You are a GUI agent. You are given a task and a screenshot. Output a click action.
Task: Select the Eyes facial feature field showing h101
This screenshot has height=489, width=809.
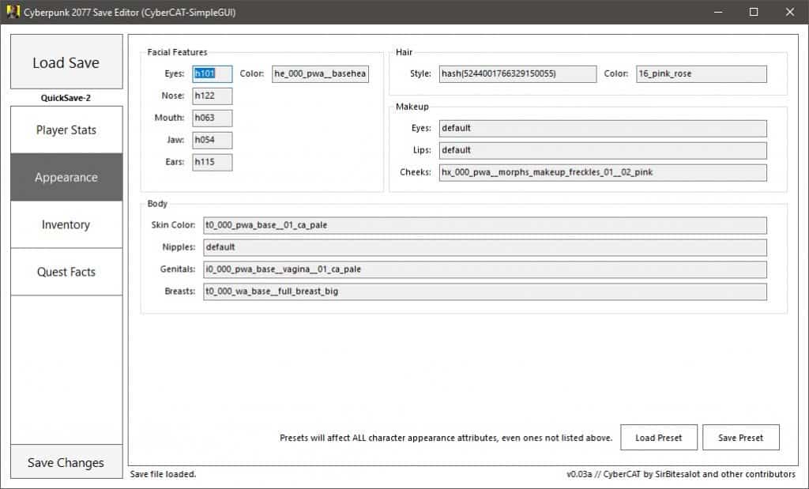[x=211, y=73]
